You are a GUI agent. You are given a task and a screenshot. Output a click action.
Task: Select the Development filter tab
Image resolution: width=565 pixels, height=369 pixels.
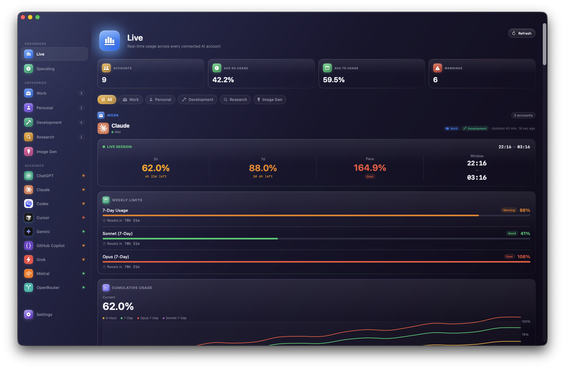[x=198, y=100]
